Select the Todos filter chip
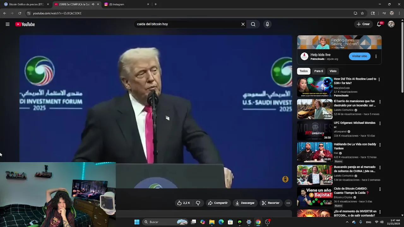This screenshot has width=404, height=227. coord(304,71)
